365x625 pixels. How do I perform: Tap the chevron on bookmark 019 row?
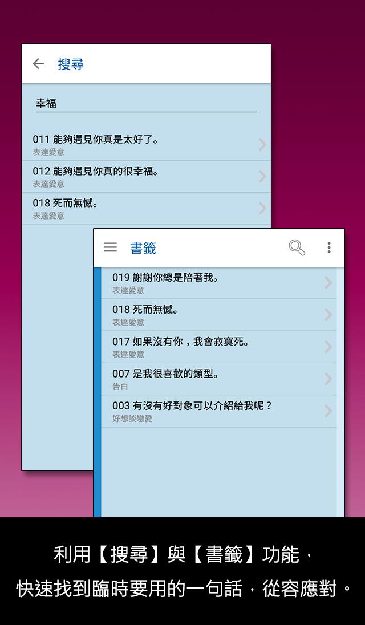328,283
